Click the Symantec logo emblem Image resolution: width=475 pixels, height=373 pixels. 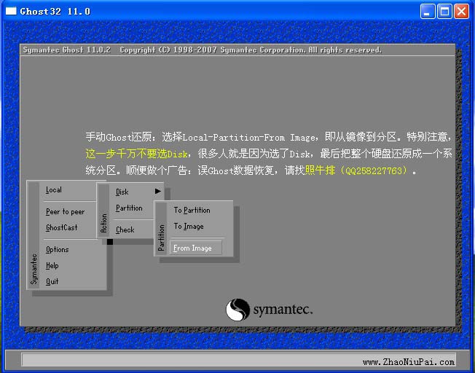(x=237, y=310)
